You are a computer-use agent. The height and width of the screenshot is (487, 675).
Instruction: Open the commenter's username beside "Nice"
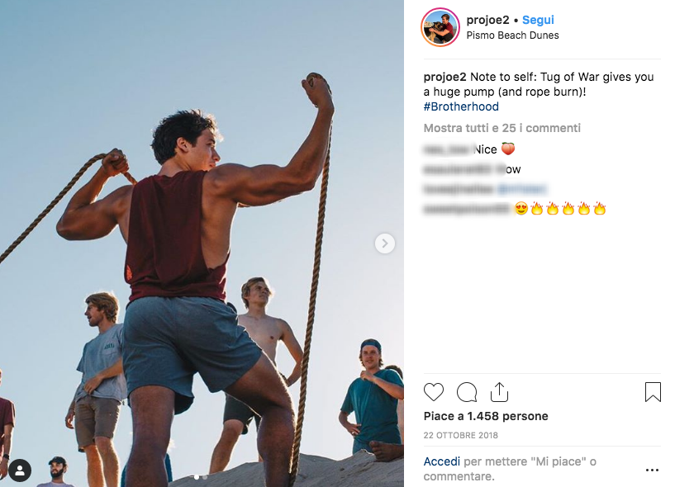(x=447, y=149)
